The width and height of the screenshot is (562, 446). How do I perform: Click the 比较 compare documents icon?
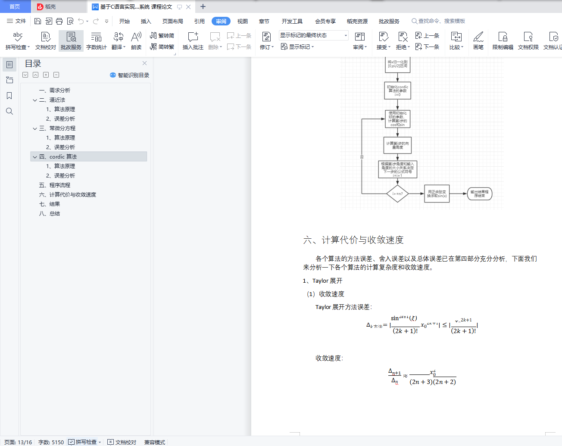tap(456, 37)
